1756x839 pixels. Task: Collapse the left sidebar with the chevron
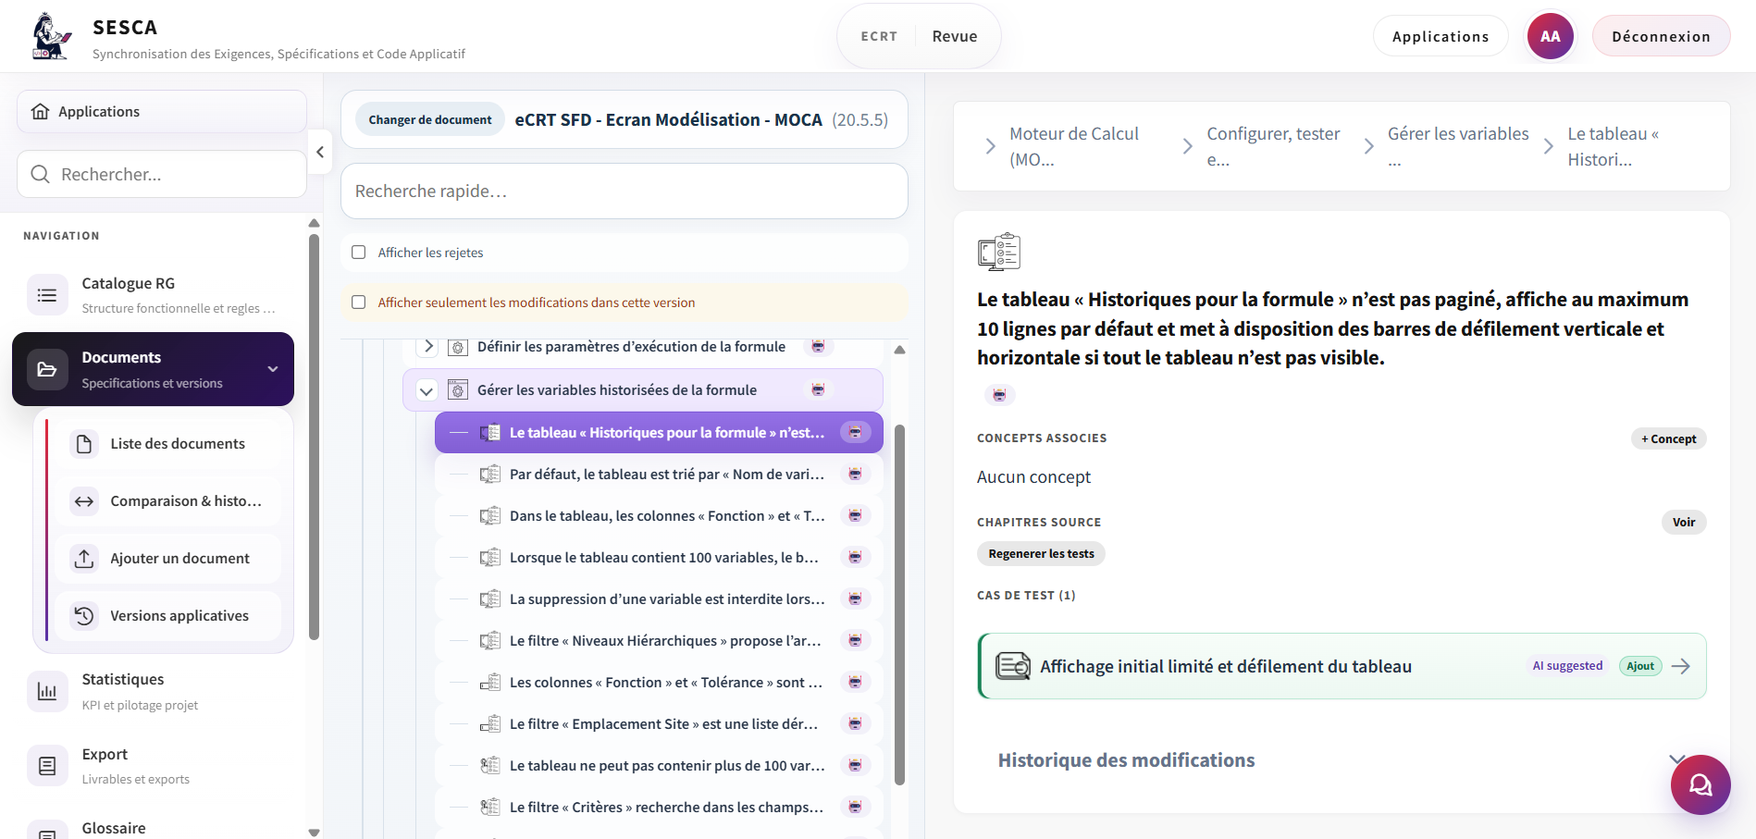(x=319, y=152)
